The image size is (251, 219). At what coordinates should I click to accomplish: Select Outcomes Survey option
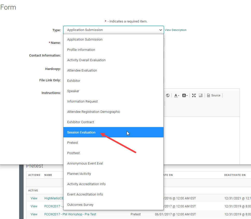point(80,205)
